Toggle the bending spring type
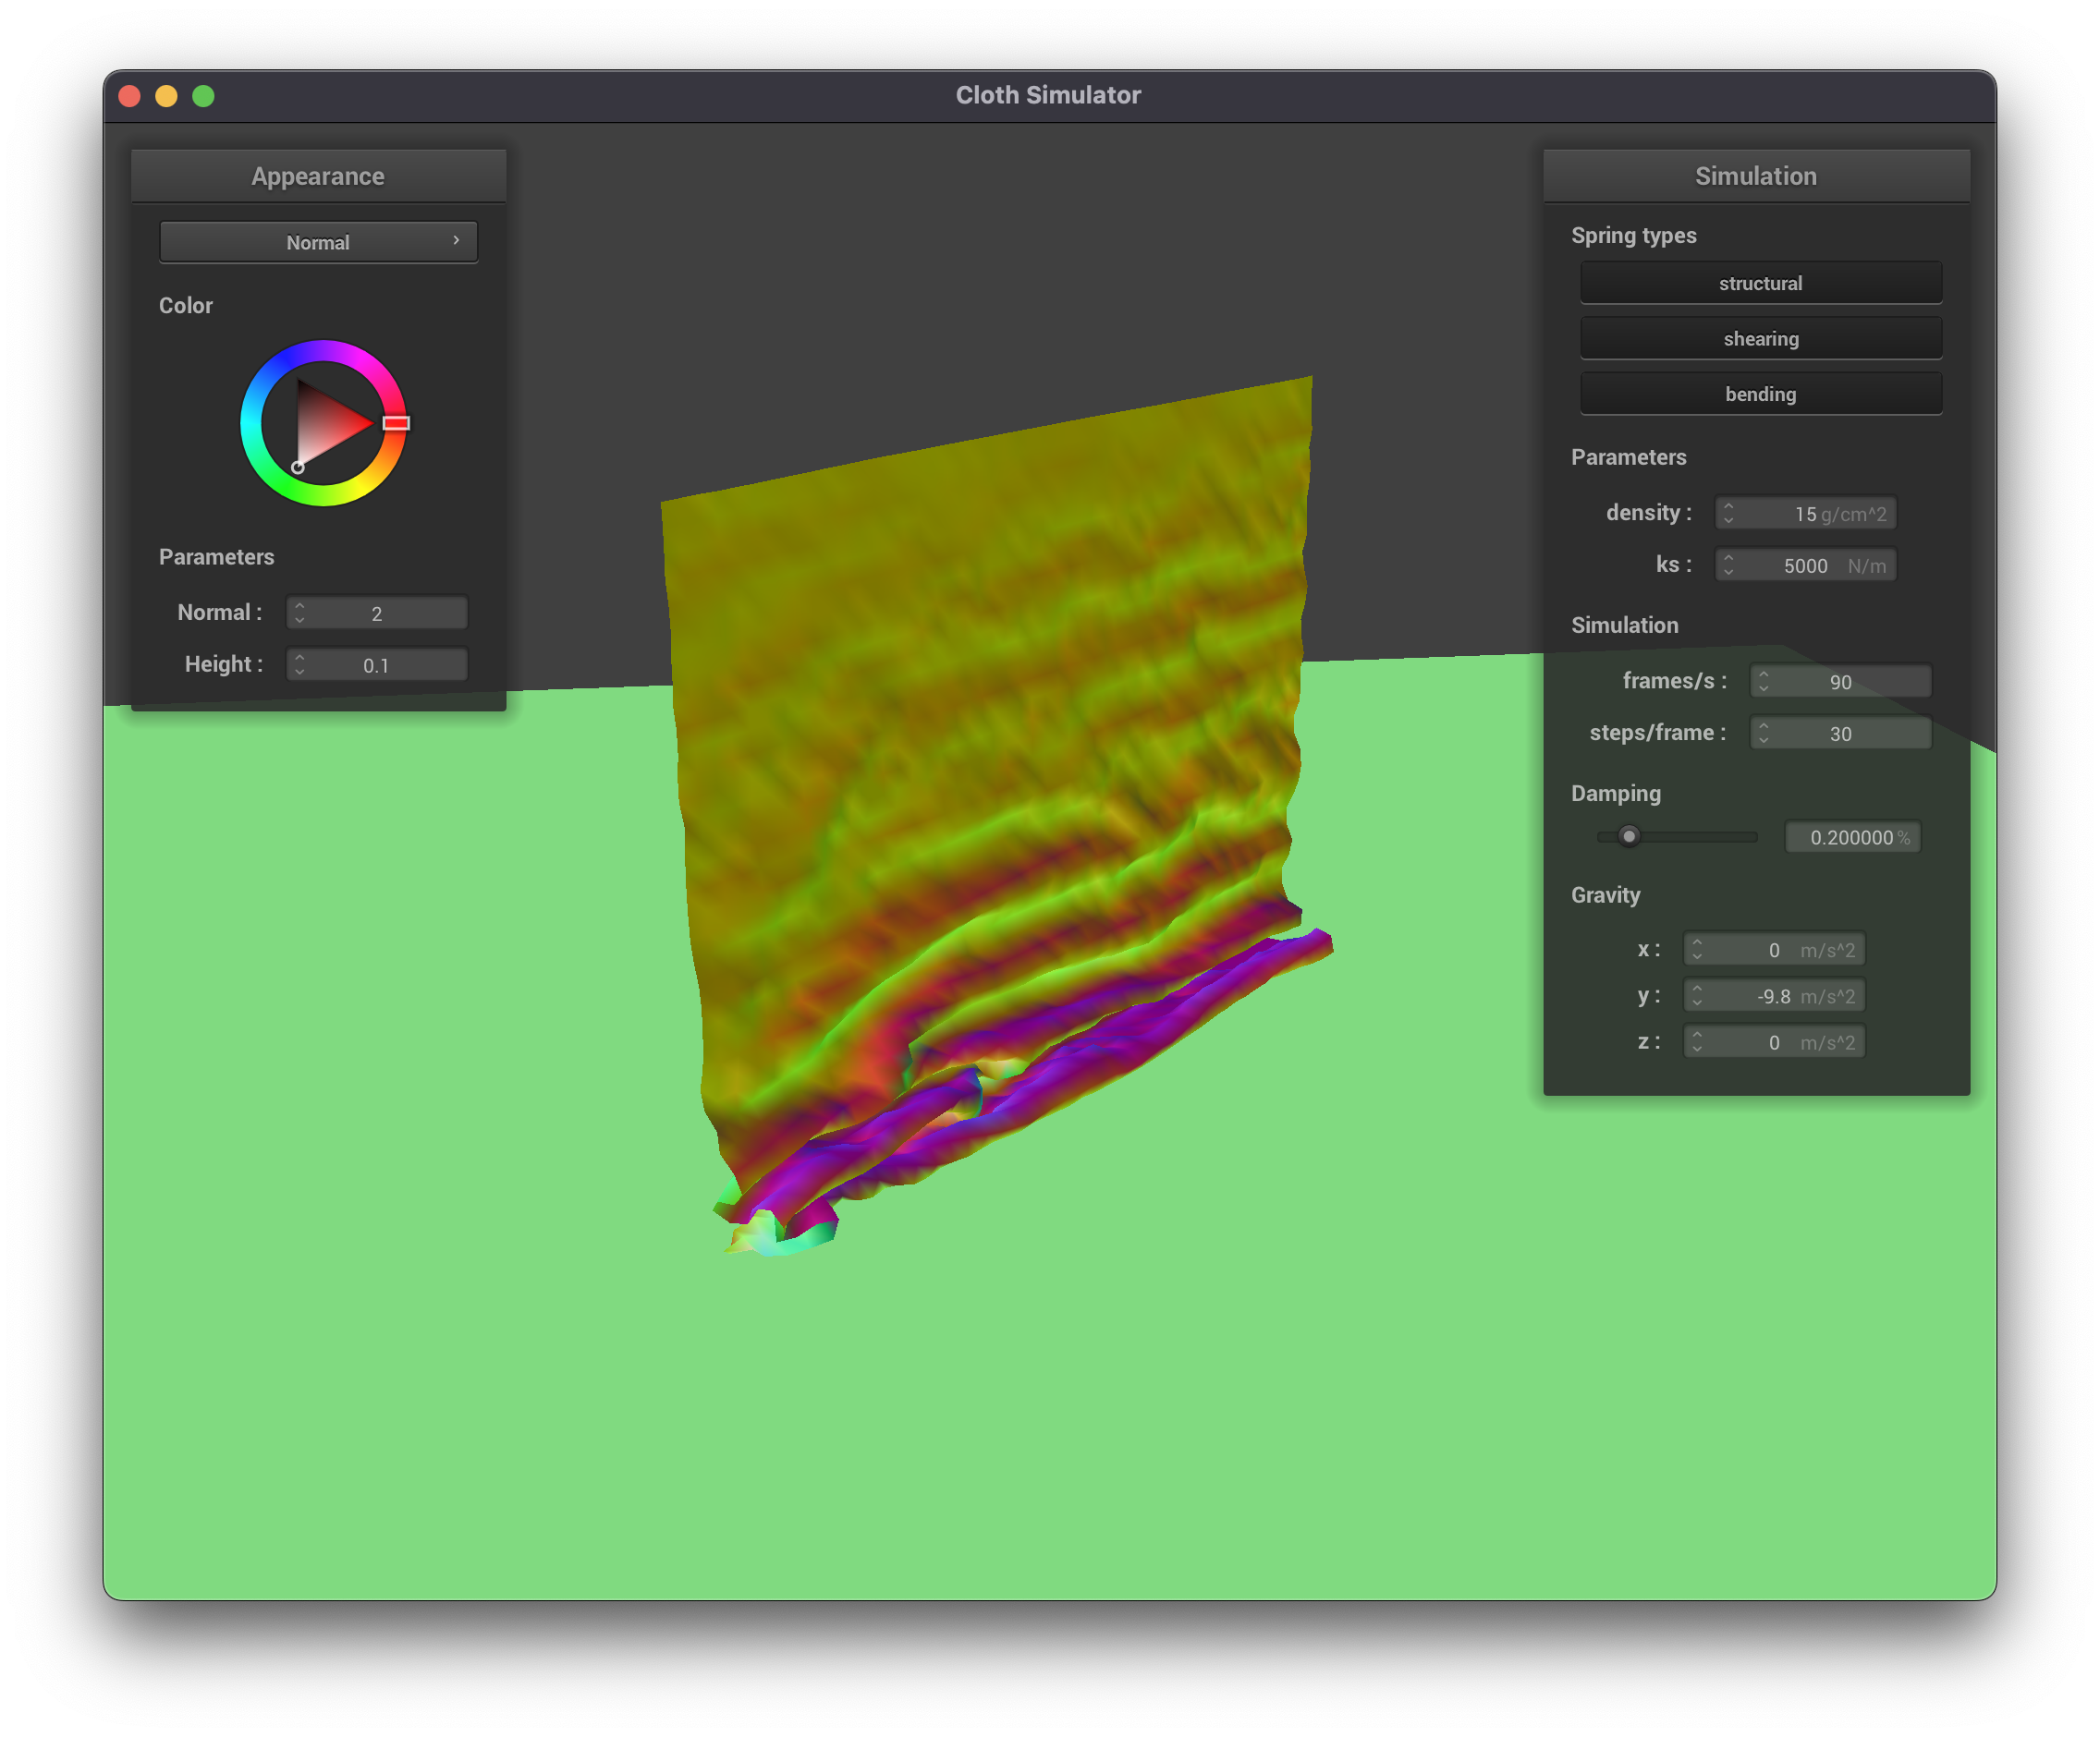 [x=1760, y=394]
